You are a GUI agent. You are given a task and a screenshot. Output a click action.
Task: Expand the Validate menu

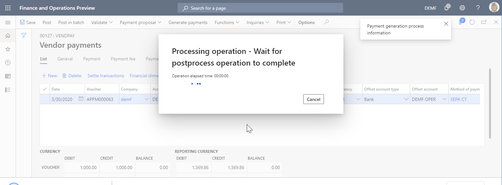point(102,22)
